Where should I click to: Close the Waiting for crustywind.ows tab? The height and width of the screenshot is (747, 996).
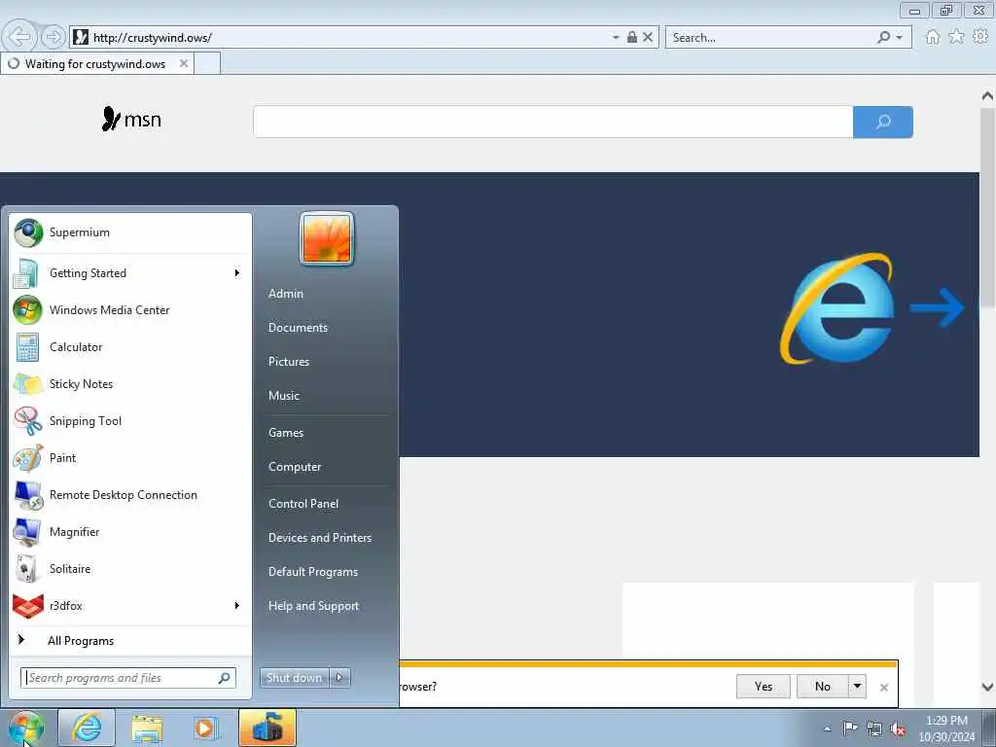[184, 63]
